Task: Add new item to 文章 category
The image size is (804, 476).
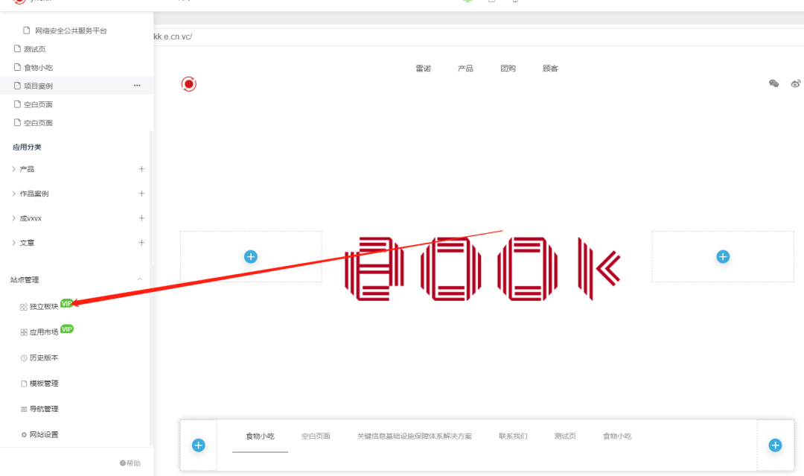Action: 141,243
